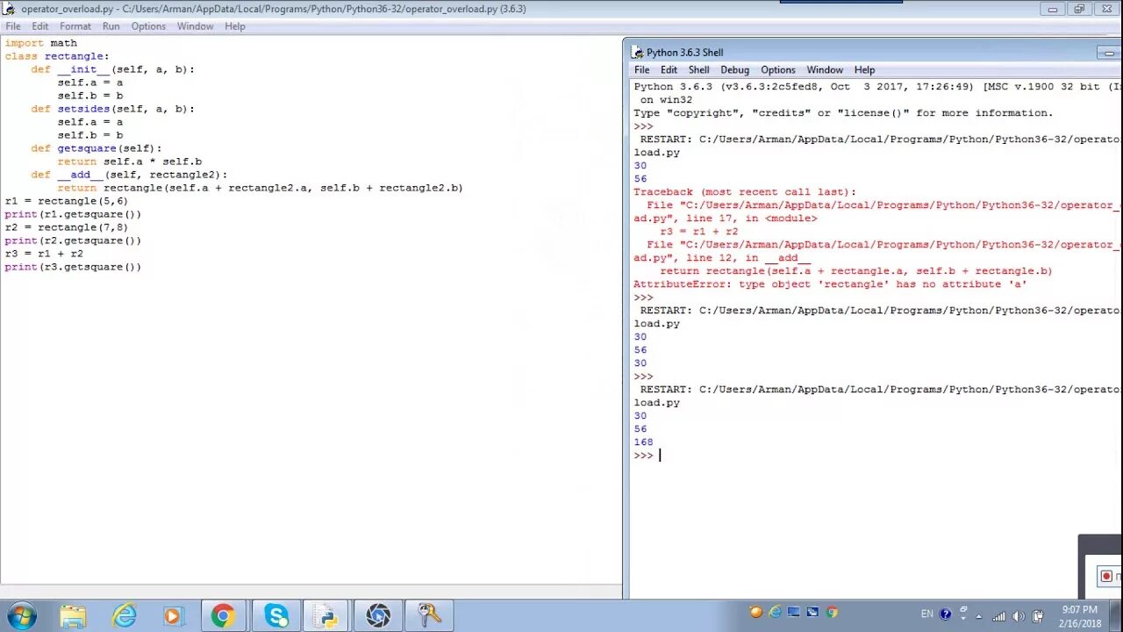Show hidden tray icons arrow
Viewport: 1123px width, 632px height.
(x=979, y=616)
